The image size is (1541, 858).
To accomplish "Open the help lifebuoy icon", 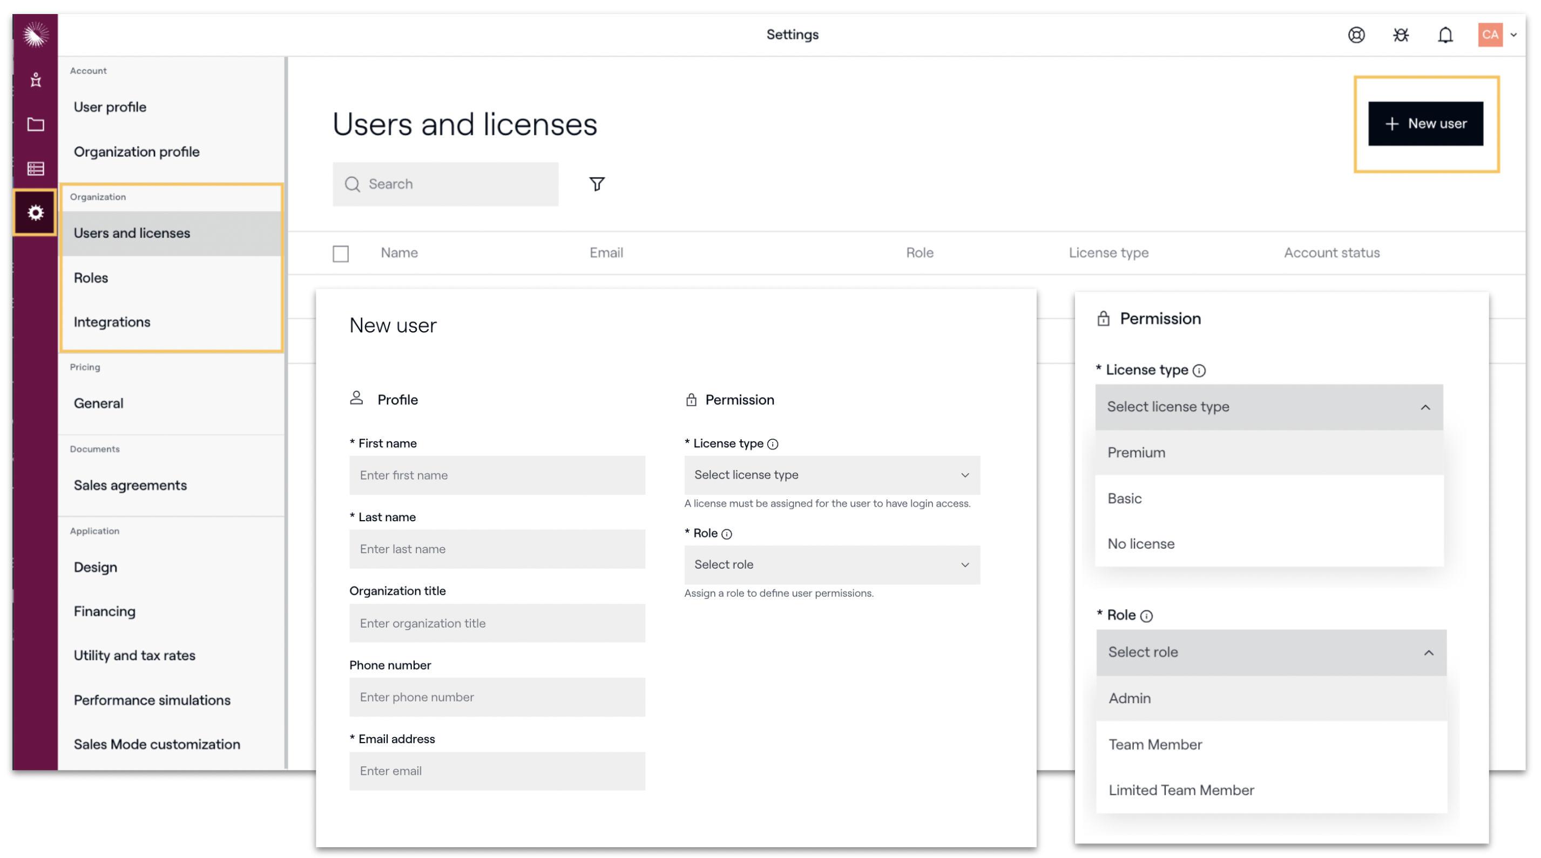I will 1356,35.
